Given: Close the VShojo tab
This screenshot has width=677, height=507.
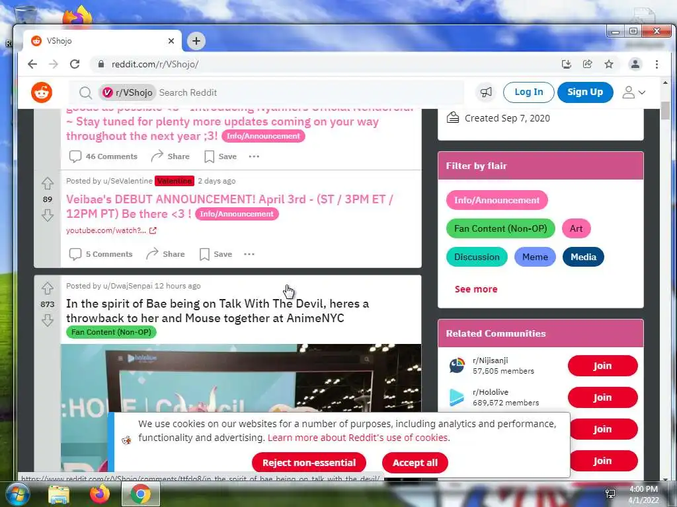Looking at the screenshot, I should coord(171,41).
